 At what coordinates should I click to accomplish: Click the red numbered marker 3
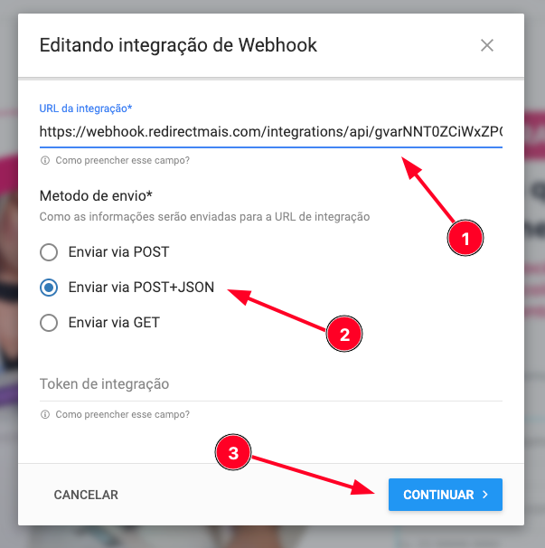click(233, 452)
